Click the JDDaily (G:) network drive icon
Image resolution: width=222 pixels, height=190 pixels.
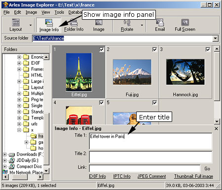click(12, 160)
